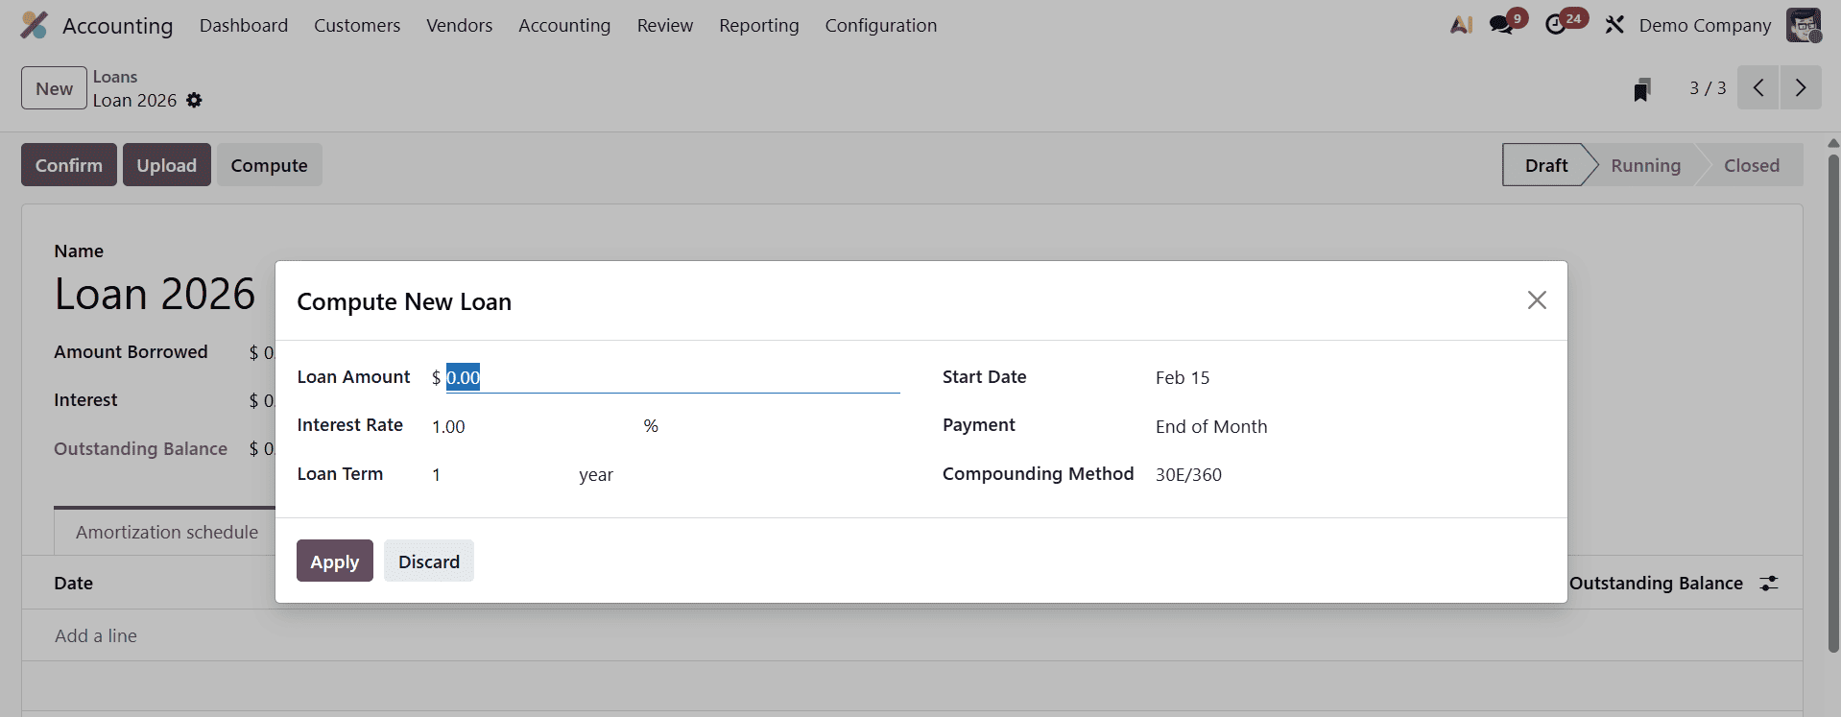Follow the Loans breadcrumb link
Screen dimensions: 1841x717
click(115, 77)
